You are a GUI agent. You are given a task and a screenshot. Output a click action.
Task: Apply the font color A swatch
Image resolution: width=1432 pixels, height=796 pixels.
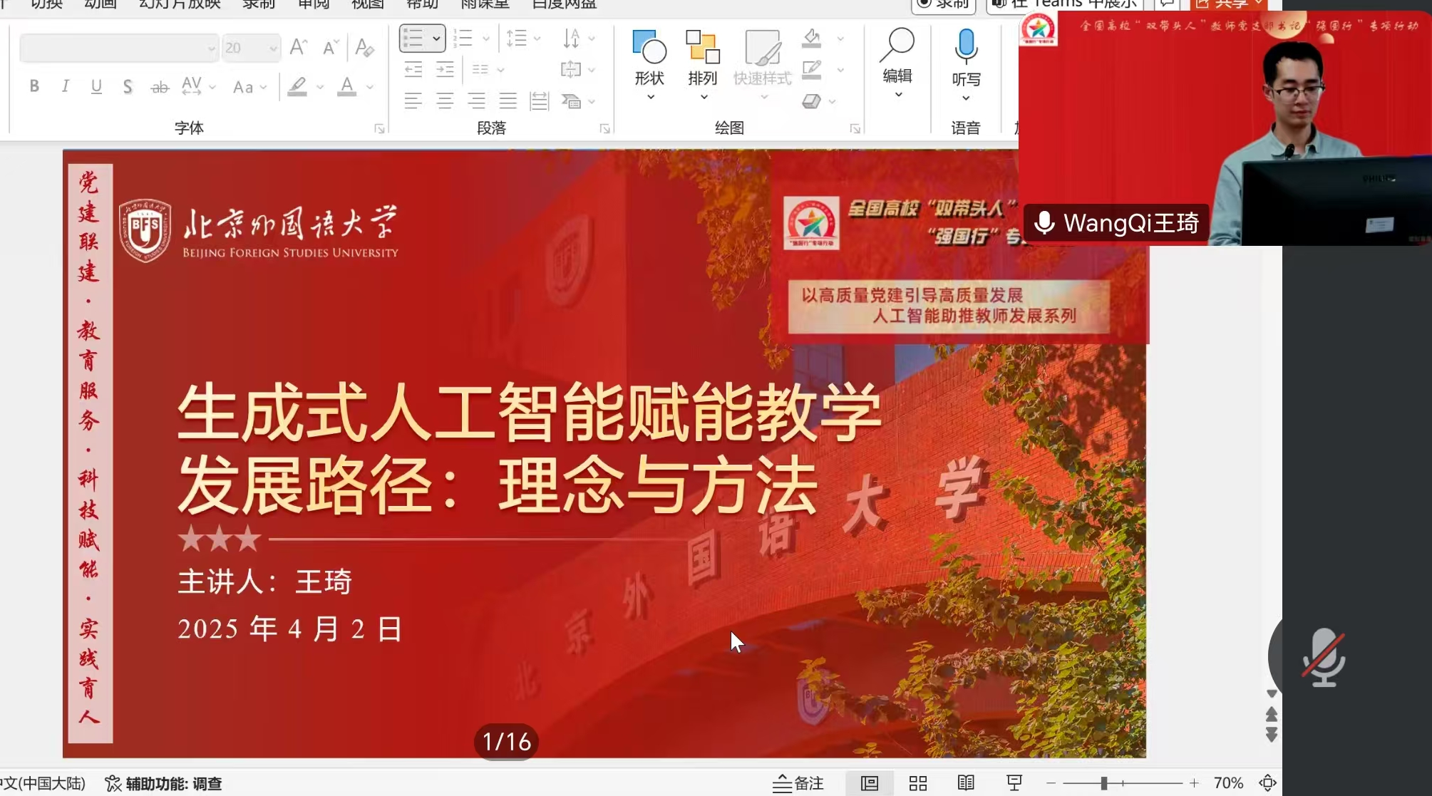point(347,86)
